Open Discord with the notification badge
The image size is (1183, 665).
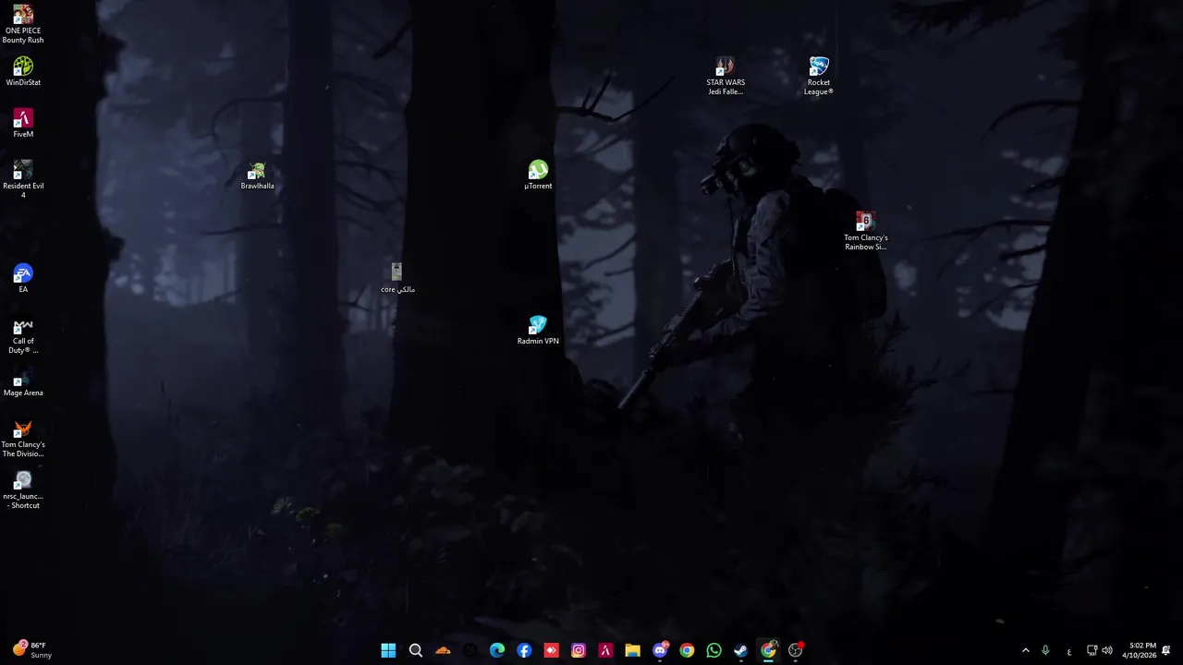click(660, 650)
